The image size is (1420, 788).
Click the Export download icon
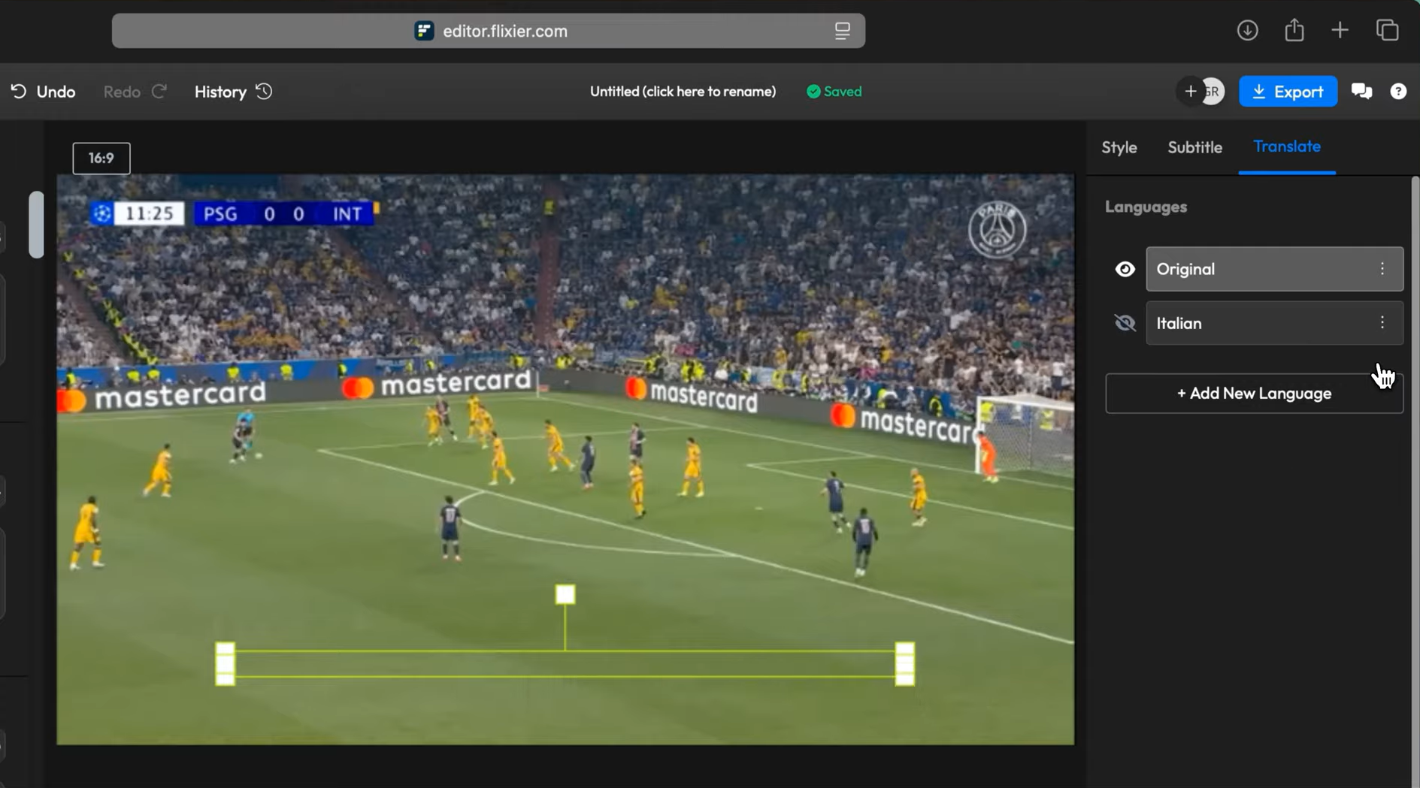[x=1260, y=91]
